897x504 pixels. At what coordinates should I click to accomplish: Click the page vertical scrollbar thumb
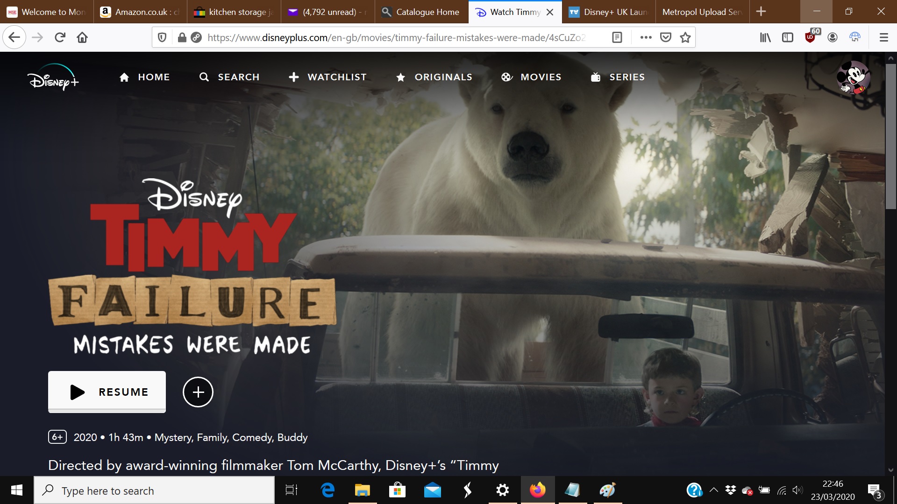[x=891, y=136]
